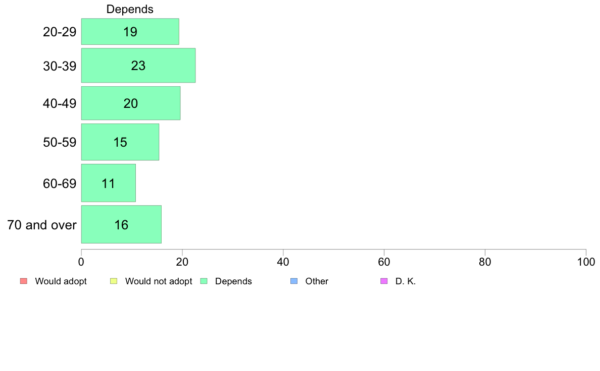Click the Depends column heading
The width and height of the screenshot is (600, 371).
tap(130, 9)
